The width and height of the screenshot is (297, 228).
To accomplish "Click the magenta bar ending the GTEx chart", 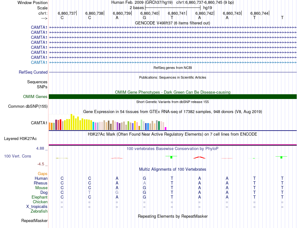I will click(166, 128).
